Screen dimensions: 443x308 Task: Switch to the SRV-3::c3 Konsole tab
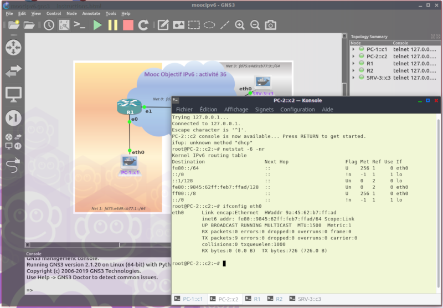point(305,299)
